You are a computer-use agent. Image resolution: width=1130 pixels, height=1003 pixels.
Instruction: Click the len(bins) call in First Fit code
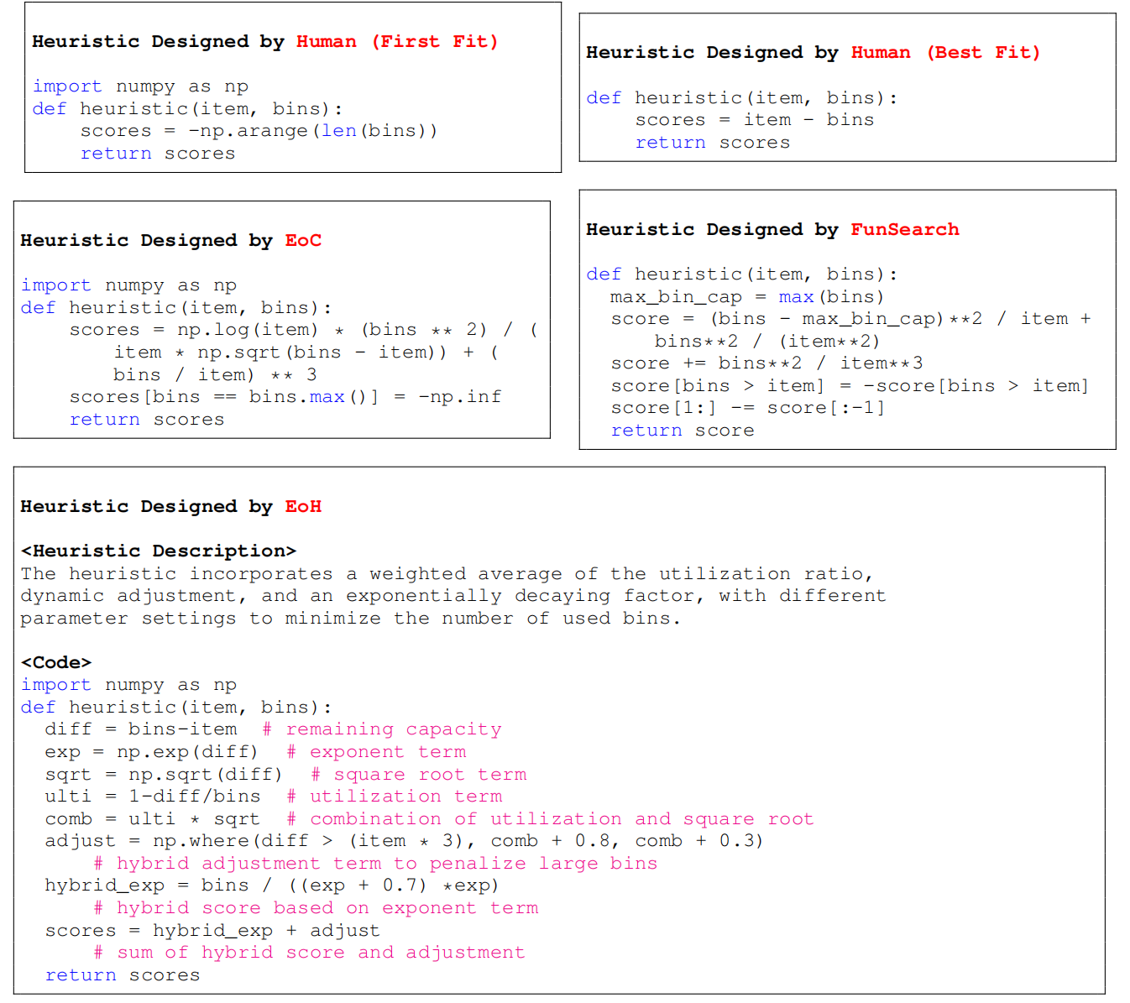(x=379, y=130)
